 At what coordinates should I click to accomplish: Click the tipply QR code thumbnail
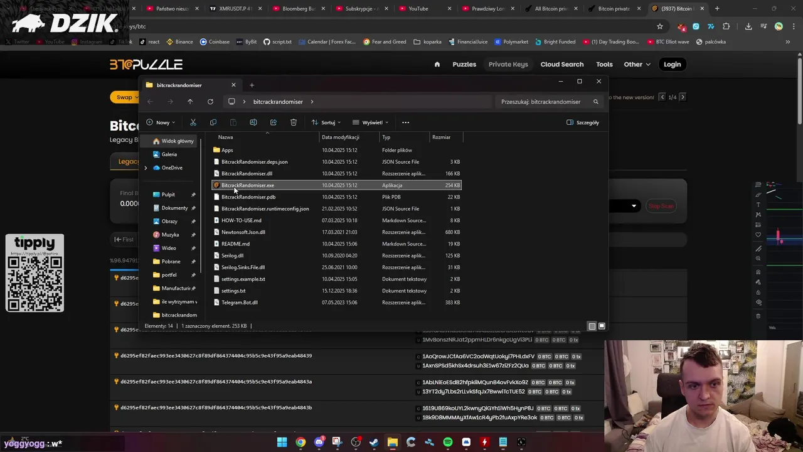pos(35,272)
